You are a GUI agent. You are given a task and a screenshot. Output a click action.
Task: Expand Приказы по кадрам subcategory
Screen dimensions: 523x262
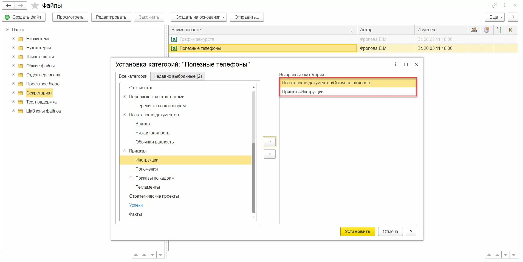pos(131,178)
